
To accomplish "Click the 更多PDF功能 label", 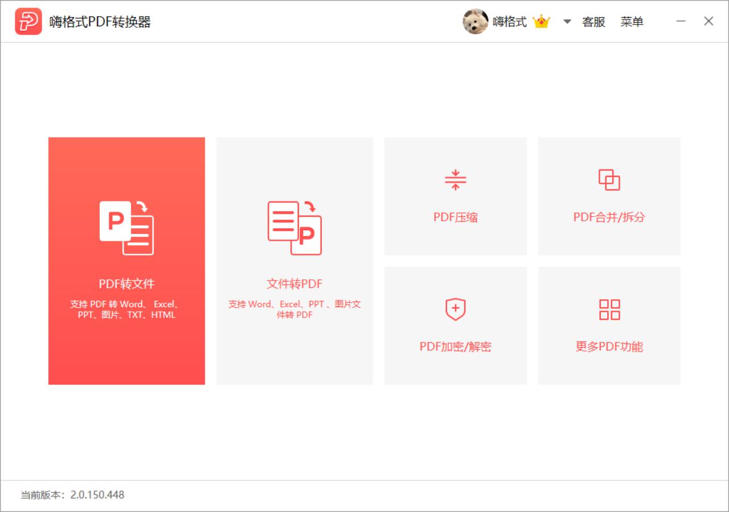I will (609, 346).
